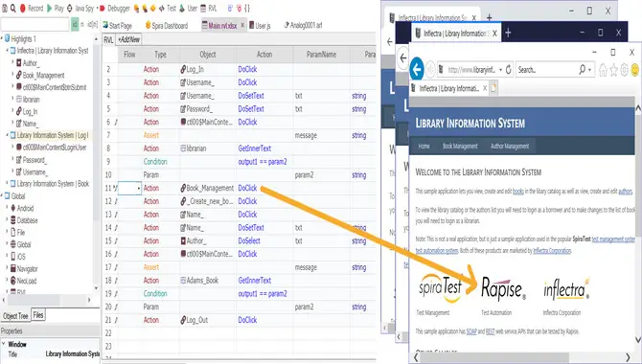Click the IE browser back arrow
This screenshot has height=364, width=642.
coord(417,70)
